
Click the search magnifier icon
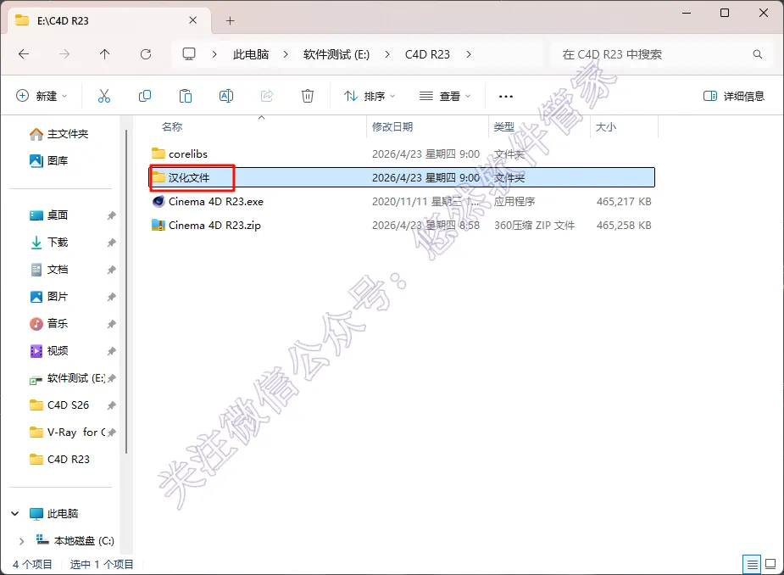[x=758, y=54]
